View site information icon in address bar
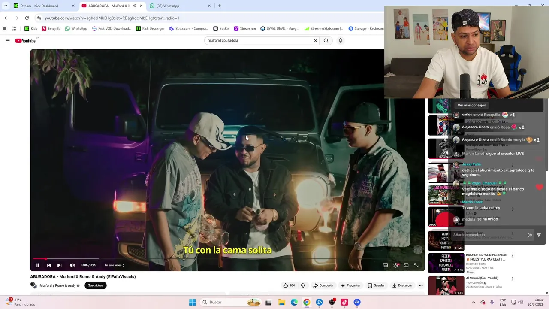 (x=39, y=18)
